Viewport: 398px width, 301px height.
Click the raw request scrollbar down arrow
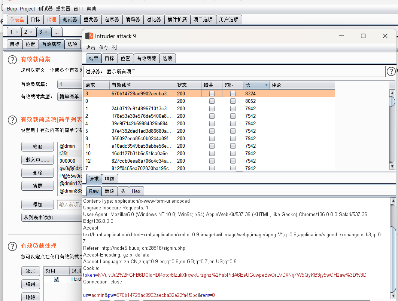tap(393, 296)
